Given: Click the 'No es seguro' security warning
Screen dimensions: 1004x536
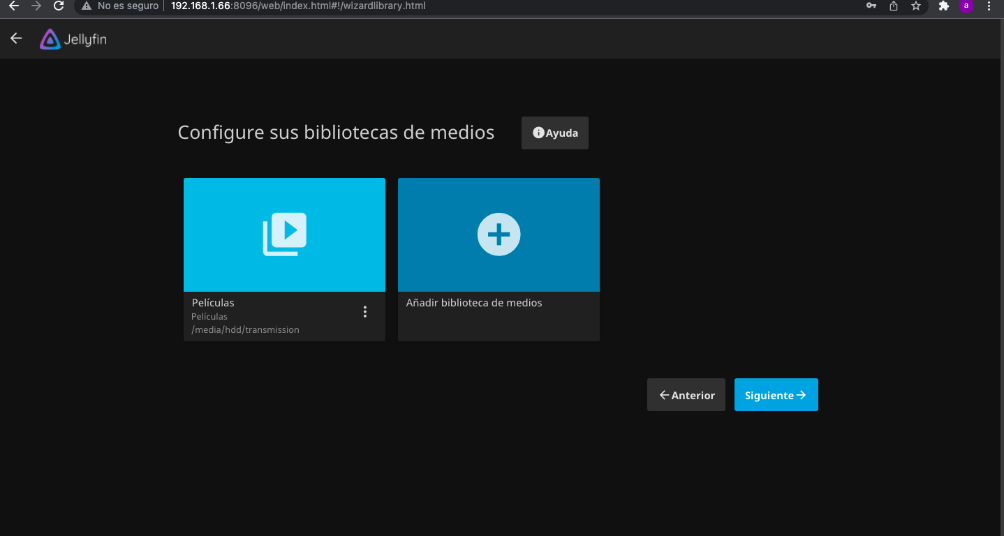Looking at the screenshot, I should [x=120, y=6].
